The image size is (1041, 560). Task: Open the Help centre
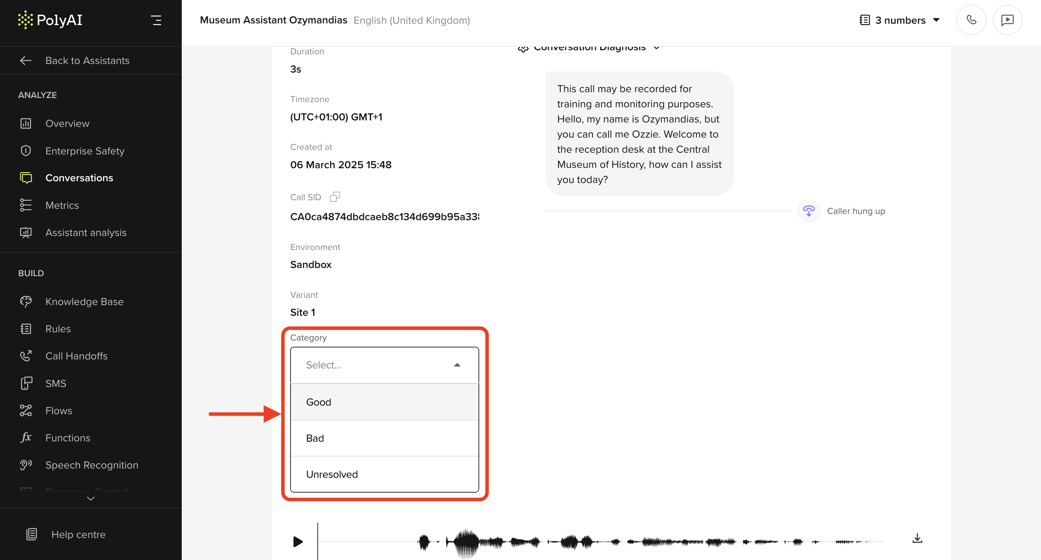pos(78,534)
